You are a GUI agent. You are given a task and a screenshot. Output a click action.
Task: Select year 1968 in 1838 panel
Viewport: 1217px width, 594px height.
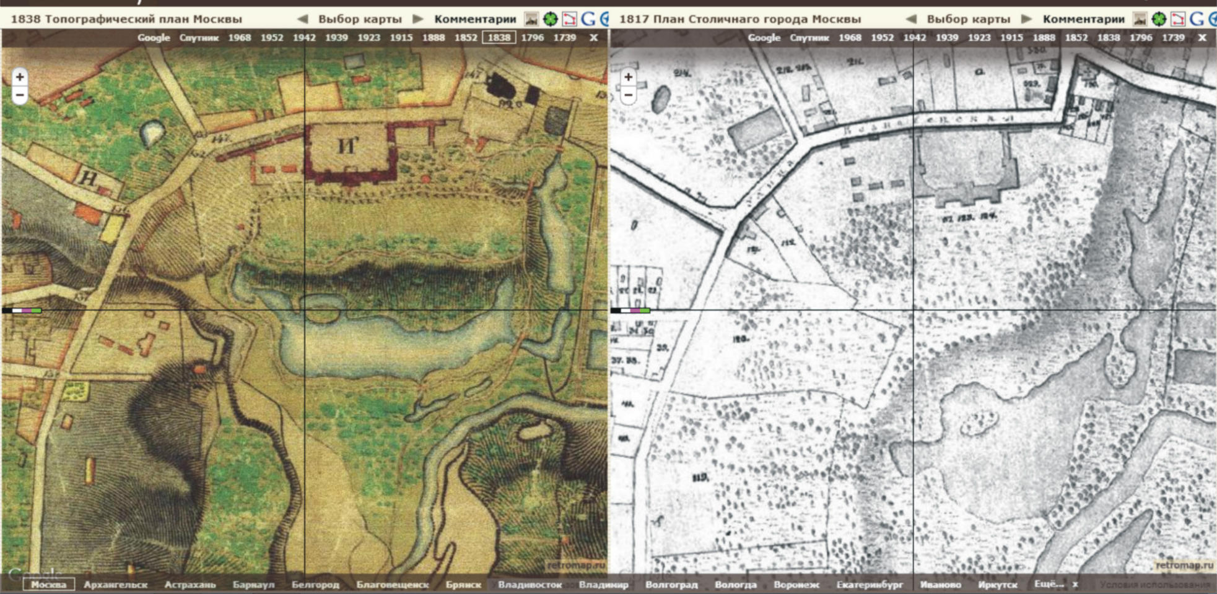(x=240, y=38)
